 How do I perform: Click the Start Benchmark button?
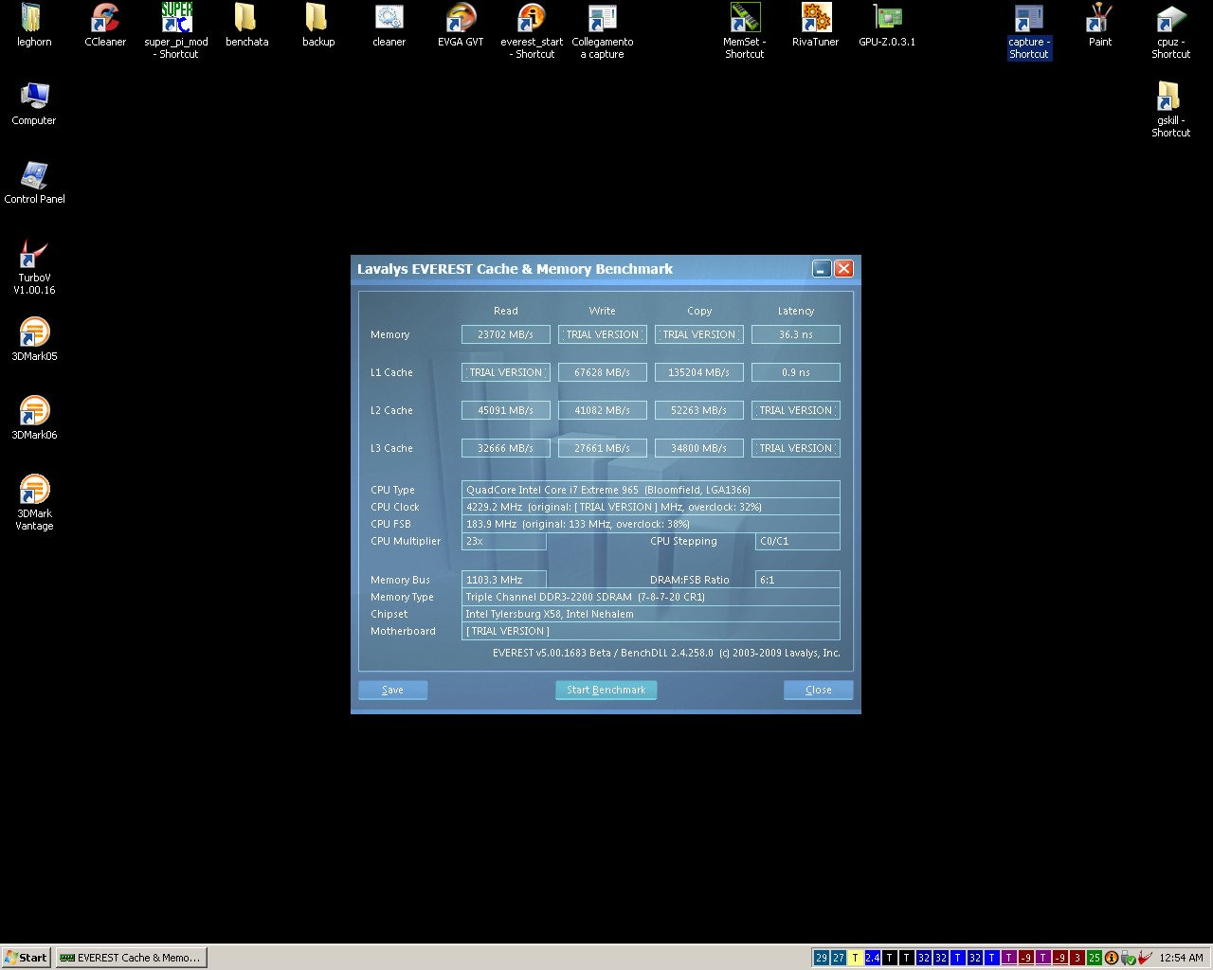606,690
